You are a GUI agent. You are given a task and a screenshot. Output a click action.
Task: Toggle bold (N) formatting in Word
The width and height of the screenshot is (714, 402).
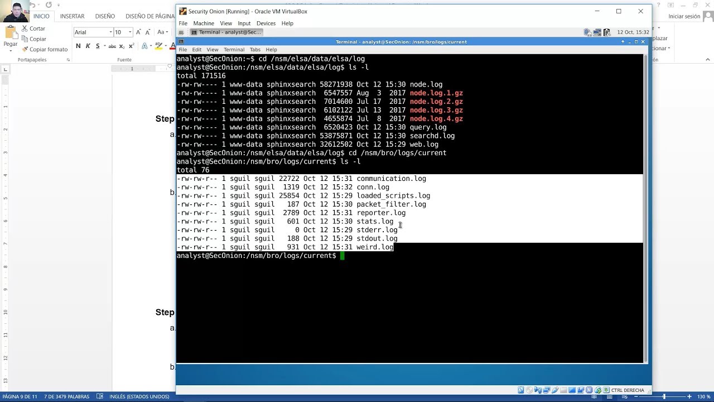click(x=78, y=46)
